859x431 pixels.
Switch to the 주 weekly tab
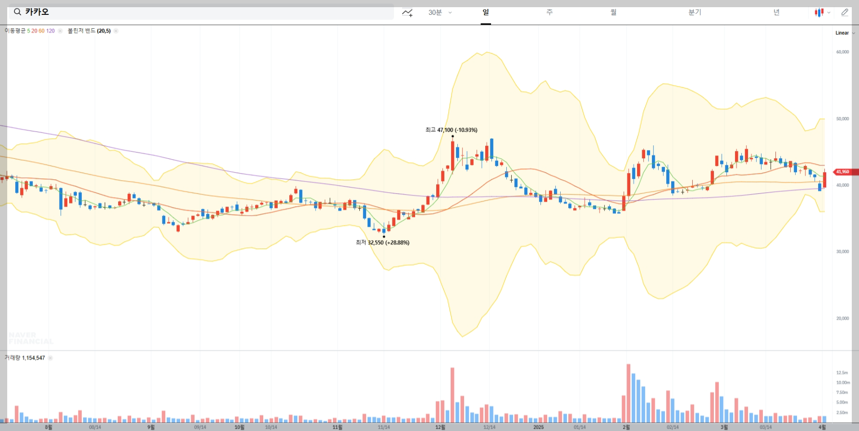tap(550, 12)
